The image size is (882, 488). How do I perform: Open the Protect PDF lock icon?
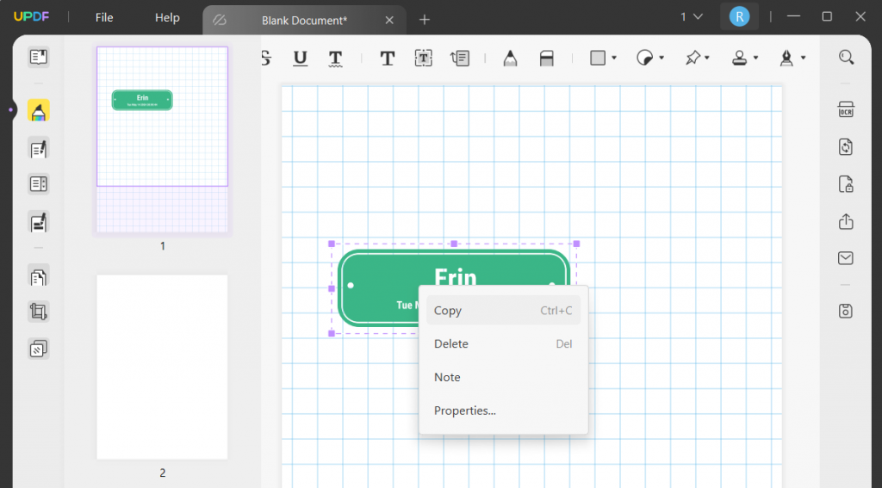[x=846, y=184]
